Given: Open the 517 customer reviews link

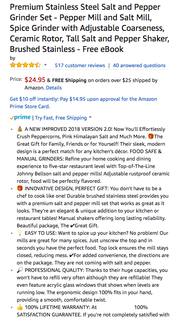Looking at the screenshot, I should [80, 66].
